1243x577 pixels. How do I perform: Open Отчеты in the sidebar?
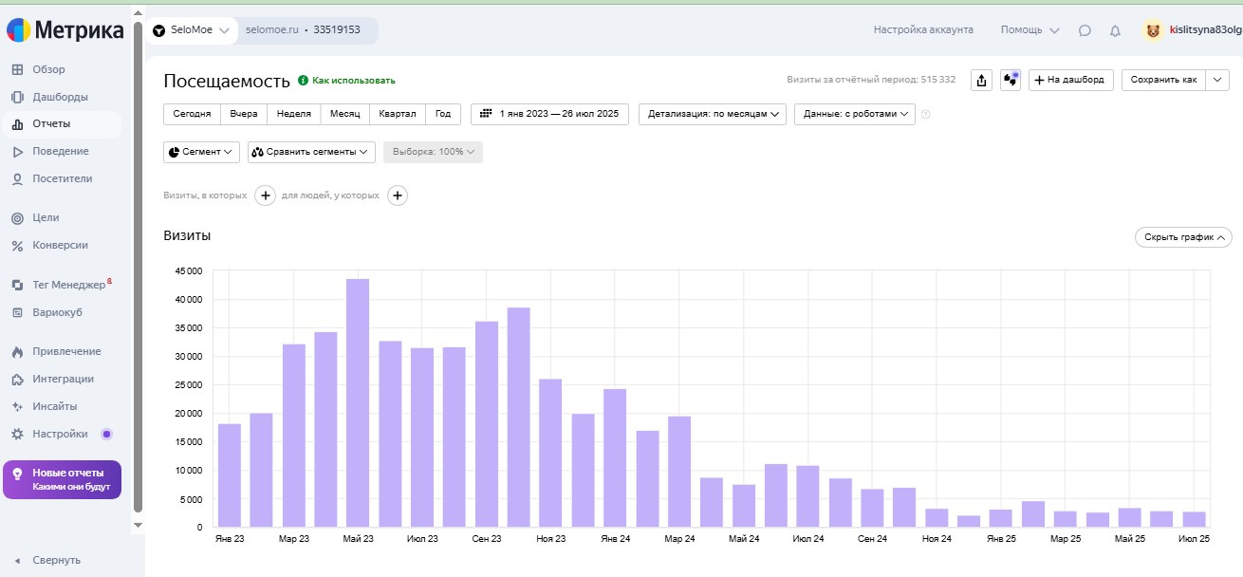tap(51, 123)
